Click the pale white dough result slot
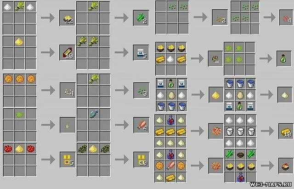The height and width of the screenshot is (189, 294). (285, 95)
